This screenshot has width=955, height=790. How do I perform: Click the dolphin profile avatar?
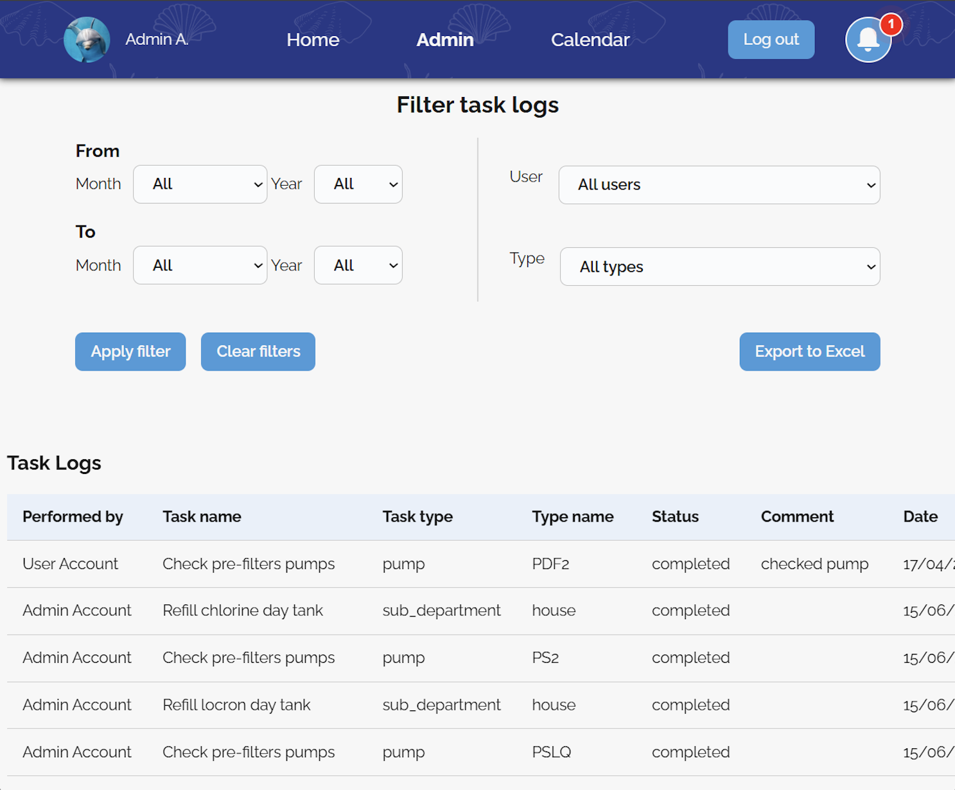(x=87, y=40)
